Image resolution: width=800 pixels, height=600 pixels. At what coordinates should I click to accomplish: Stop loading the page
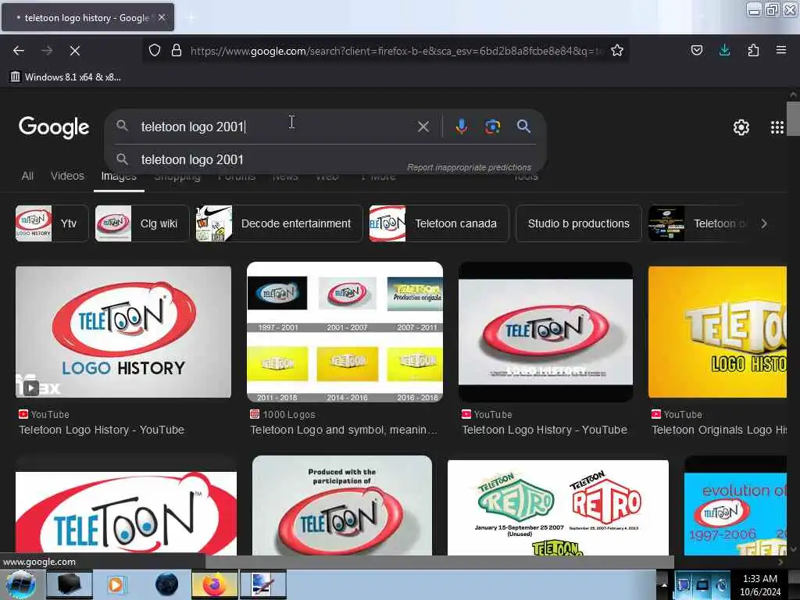pos(75,51)
